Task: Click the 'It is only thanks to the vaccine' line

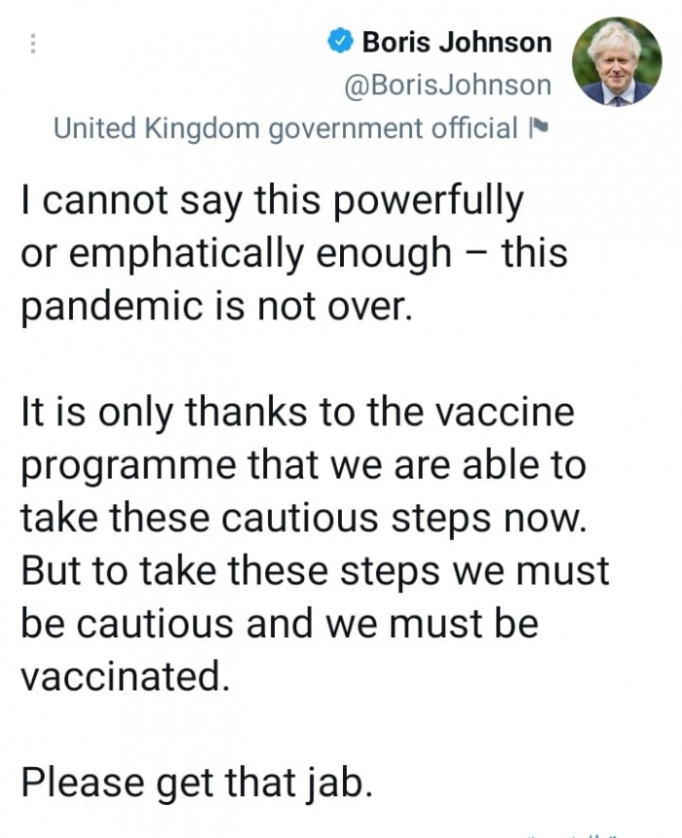Action: pyautogui.click(x=297, y=412)
